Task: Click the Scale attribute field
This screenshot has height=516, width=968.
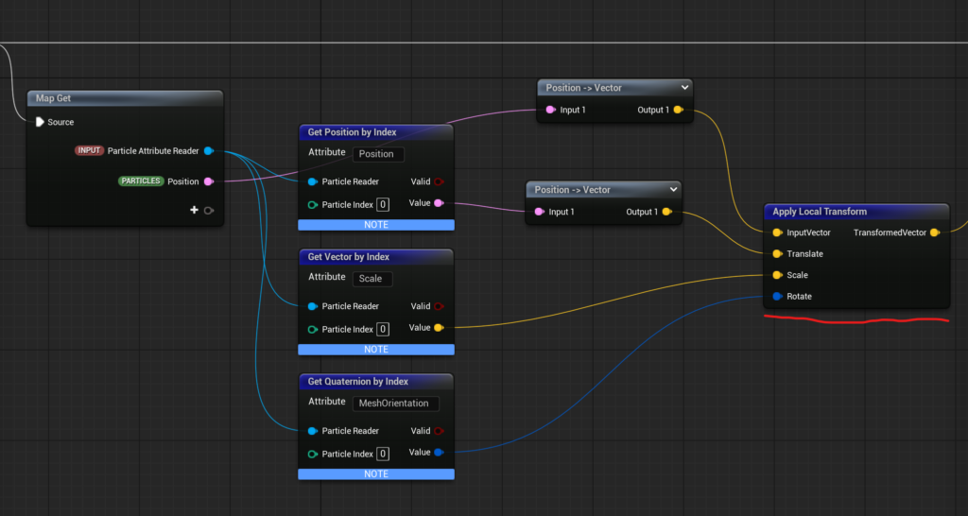Action: click(372, 279)
